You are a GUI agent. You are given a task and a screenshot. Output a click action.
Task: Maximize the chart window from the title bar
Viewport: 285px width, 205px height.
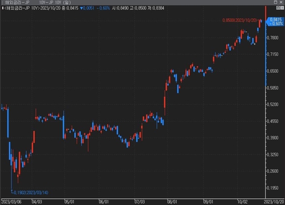[x=275, y=2]
